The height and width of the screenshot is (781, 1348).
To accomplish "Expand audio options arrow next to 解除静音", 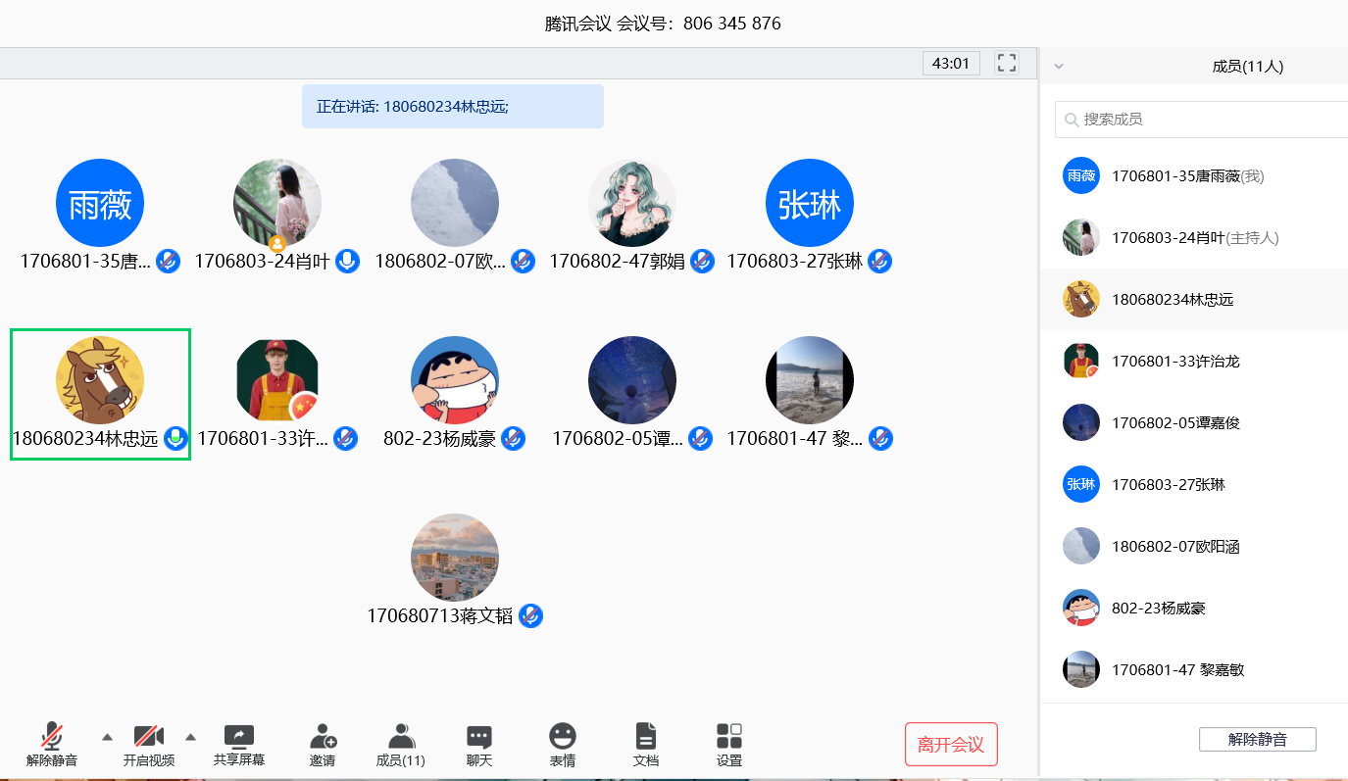I will click(x=107, y=737).
